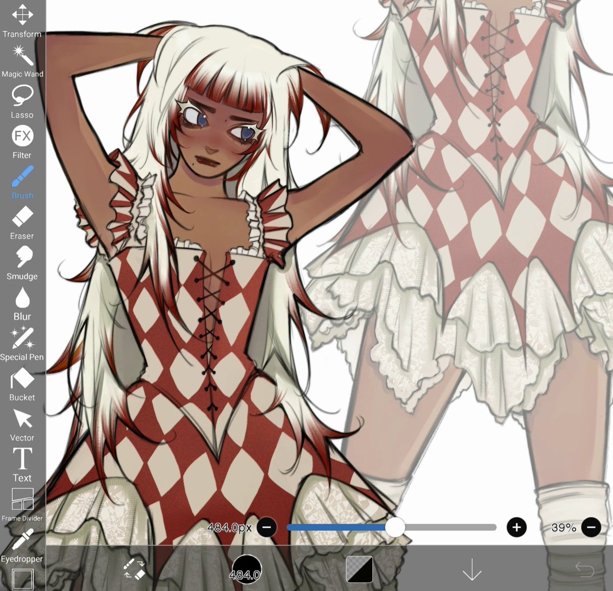Select the Blur tool
613x591 pixels.
click(22, 303)
